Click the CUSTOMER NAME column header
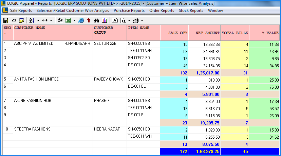Viewport: 281px width, 156px height. point(53,33)
